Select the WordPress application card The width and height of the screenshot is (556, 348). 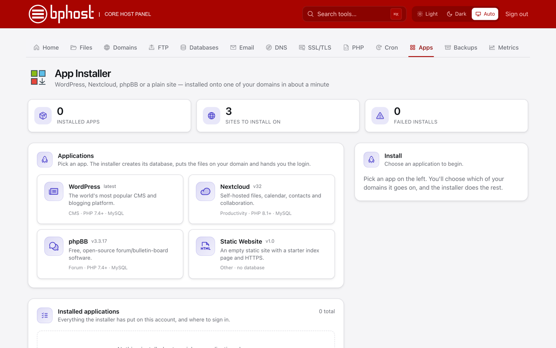pyautogui.click(x=110, y=199)
